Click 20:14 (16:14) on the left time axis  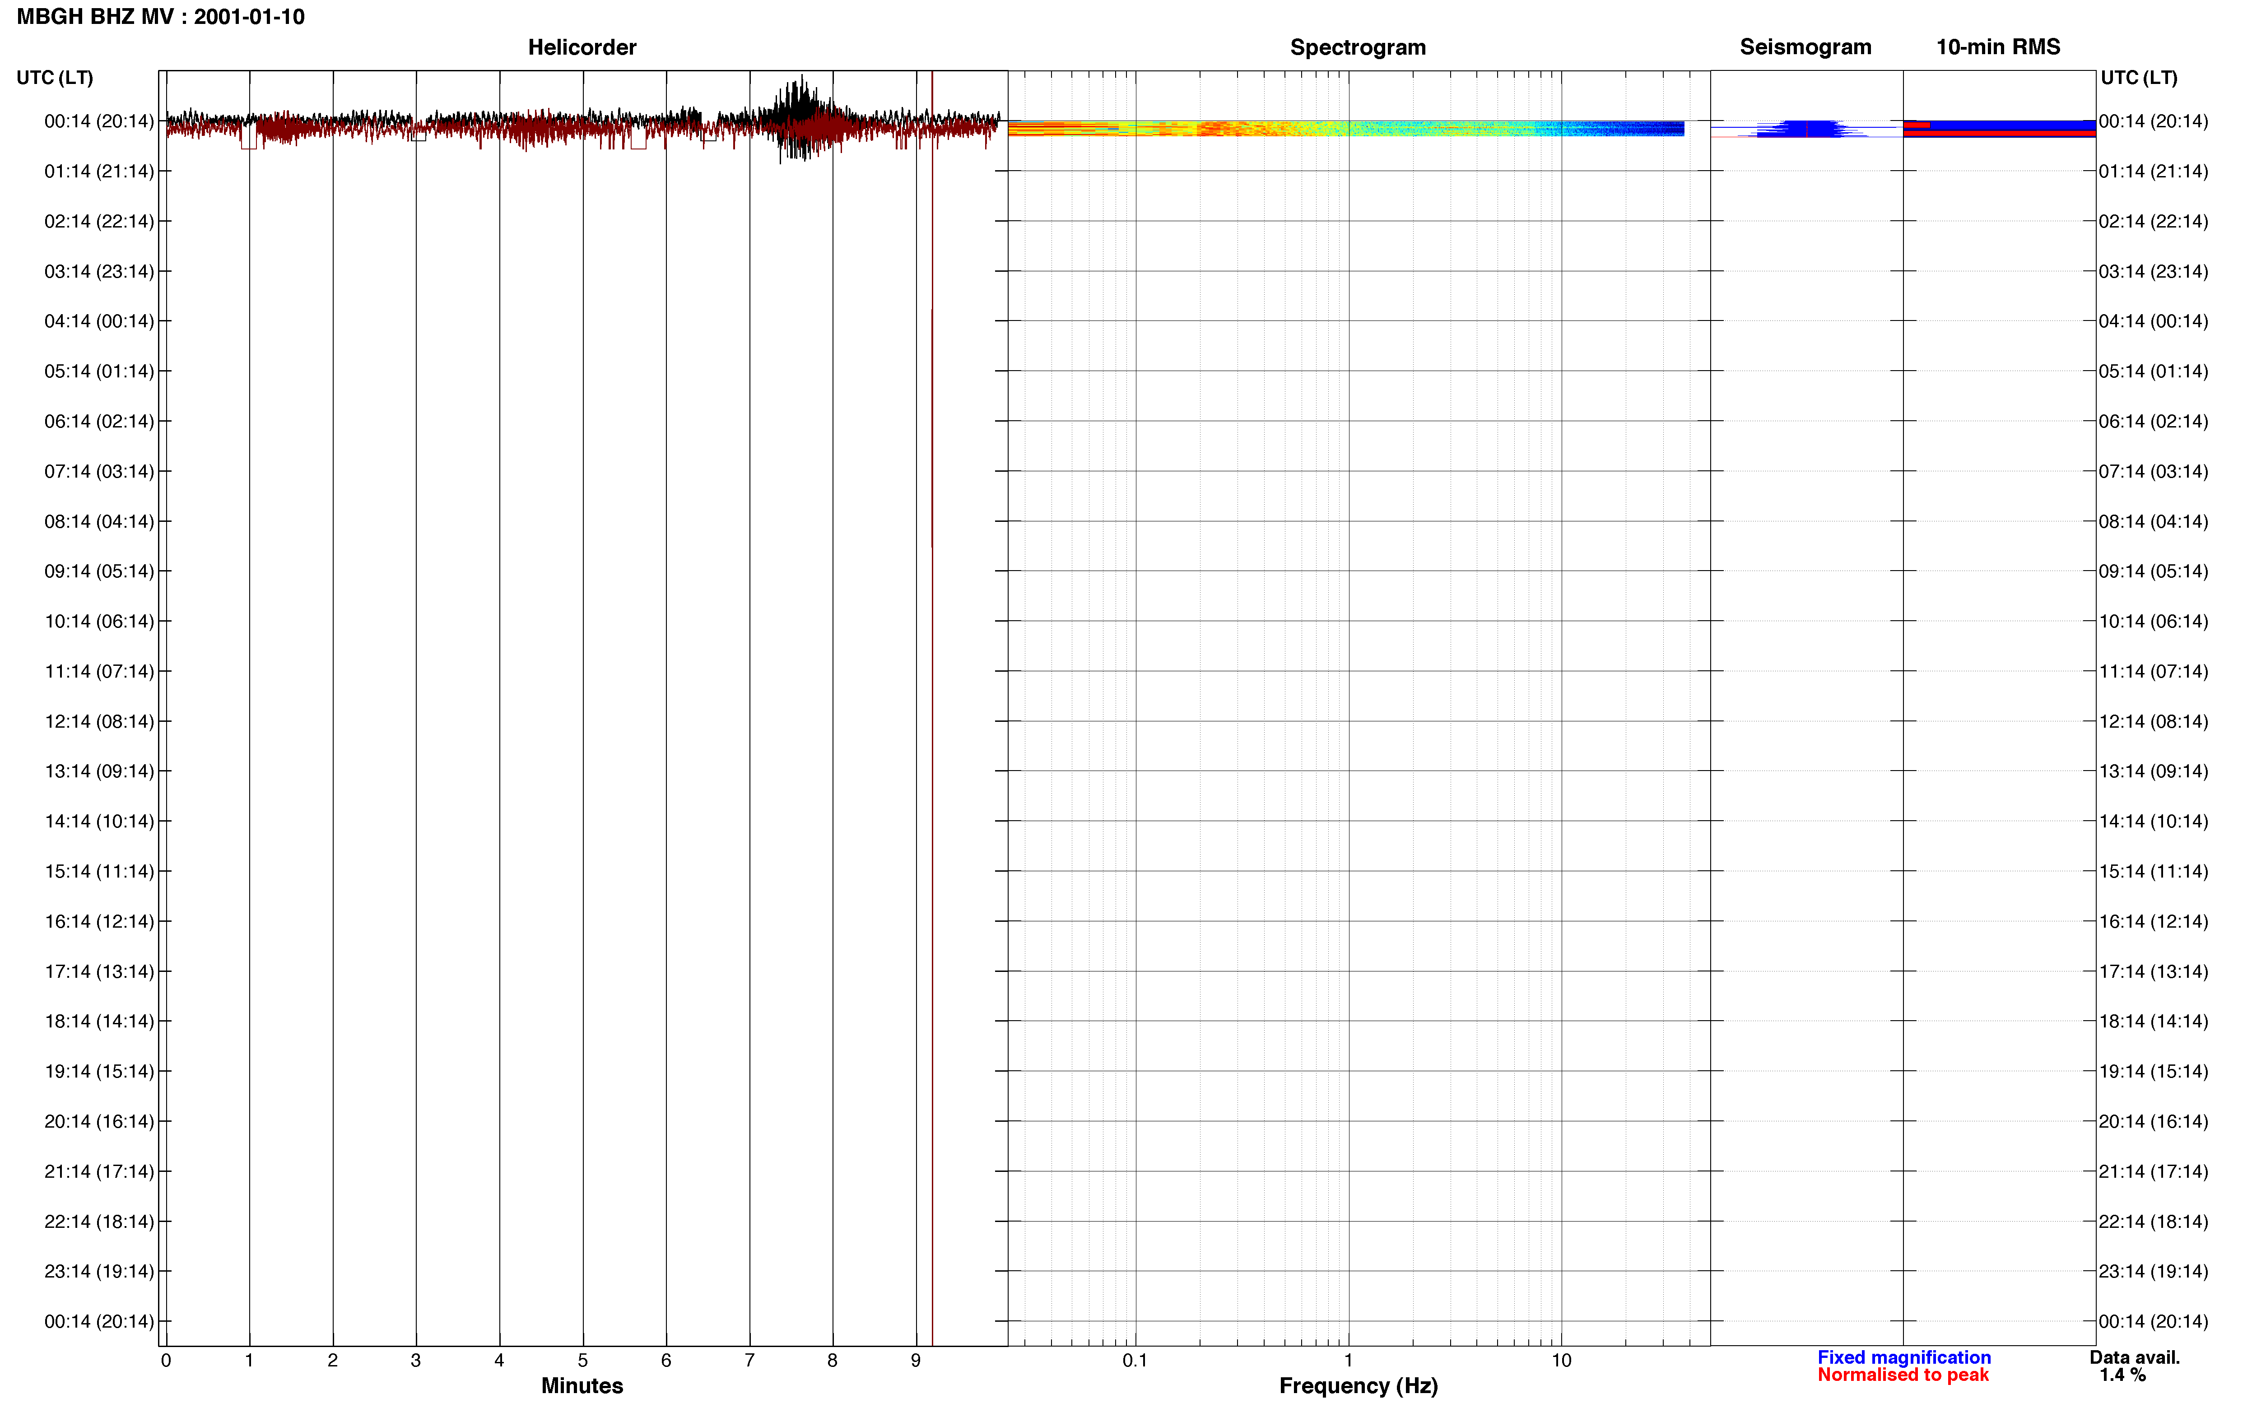pos(98,1122)
